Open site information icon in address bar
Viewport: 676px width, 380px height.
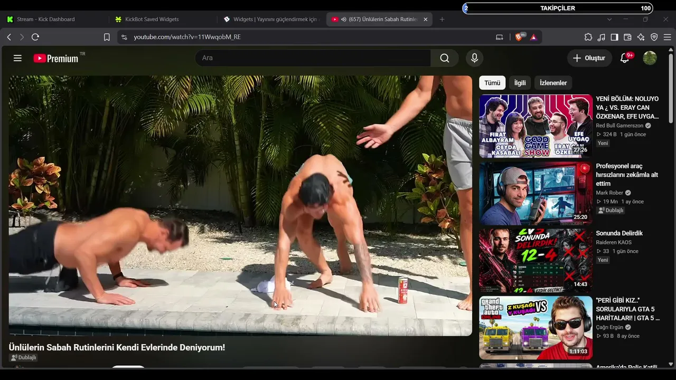coord(124,37)
